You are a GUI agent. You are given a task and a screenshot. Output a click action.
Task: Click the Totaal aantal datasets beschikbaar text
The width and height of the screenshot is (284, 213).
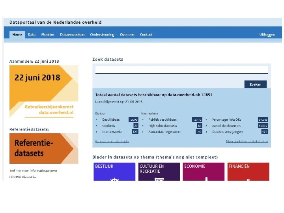click(x=154, y=95)
